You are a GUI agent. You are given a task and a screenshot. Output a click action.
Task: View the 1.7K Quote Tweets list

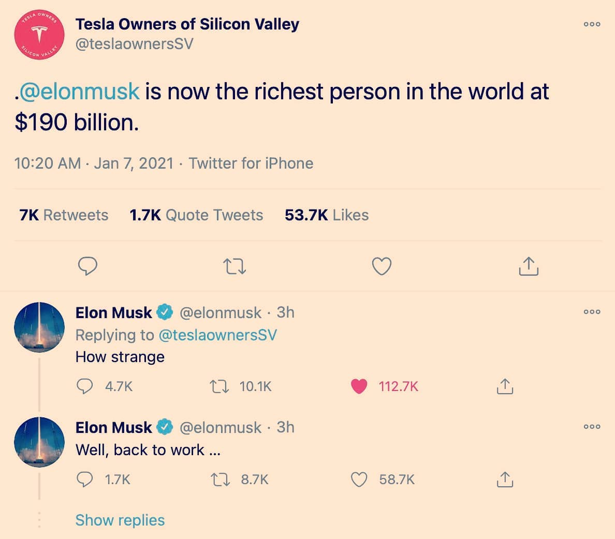(196, 215)
